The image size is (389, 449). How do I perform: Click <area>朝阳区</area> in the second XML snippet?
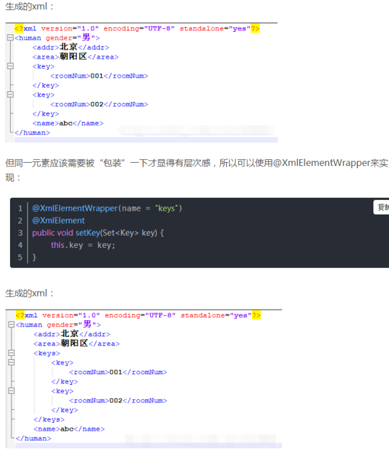pyautogui.click(x=76, y=344)
